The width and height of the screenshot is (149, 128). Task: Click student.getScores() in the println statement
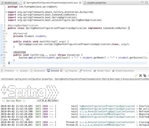(132, 58)
